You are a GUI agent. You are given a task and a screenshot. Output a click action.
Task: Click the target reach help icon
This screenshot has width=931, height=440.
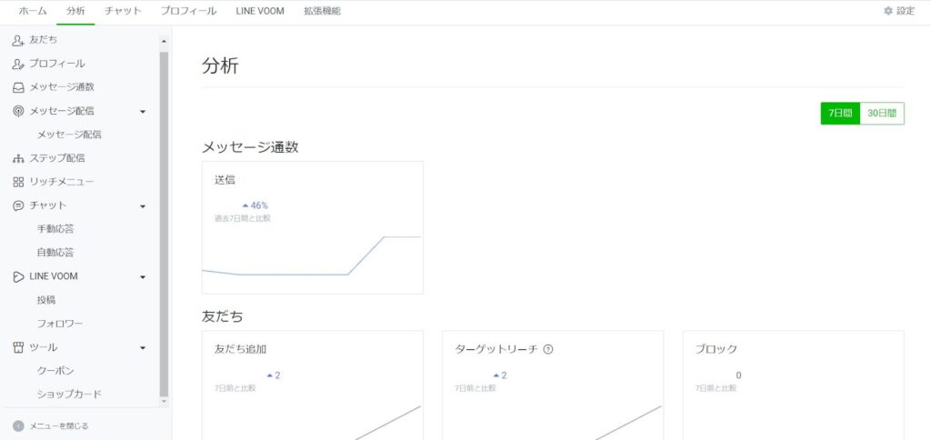tap(548, 349)
